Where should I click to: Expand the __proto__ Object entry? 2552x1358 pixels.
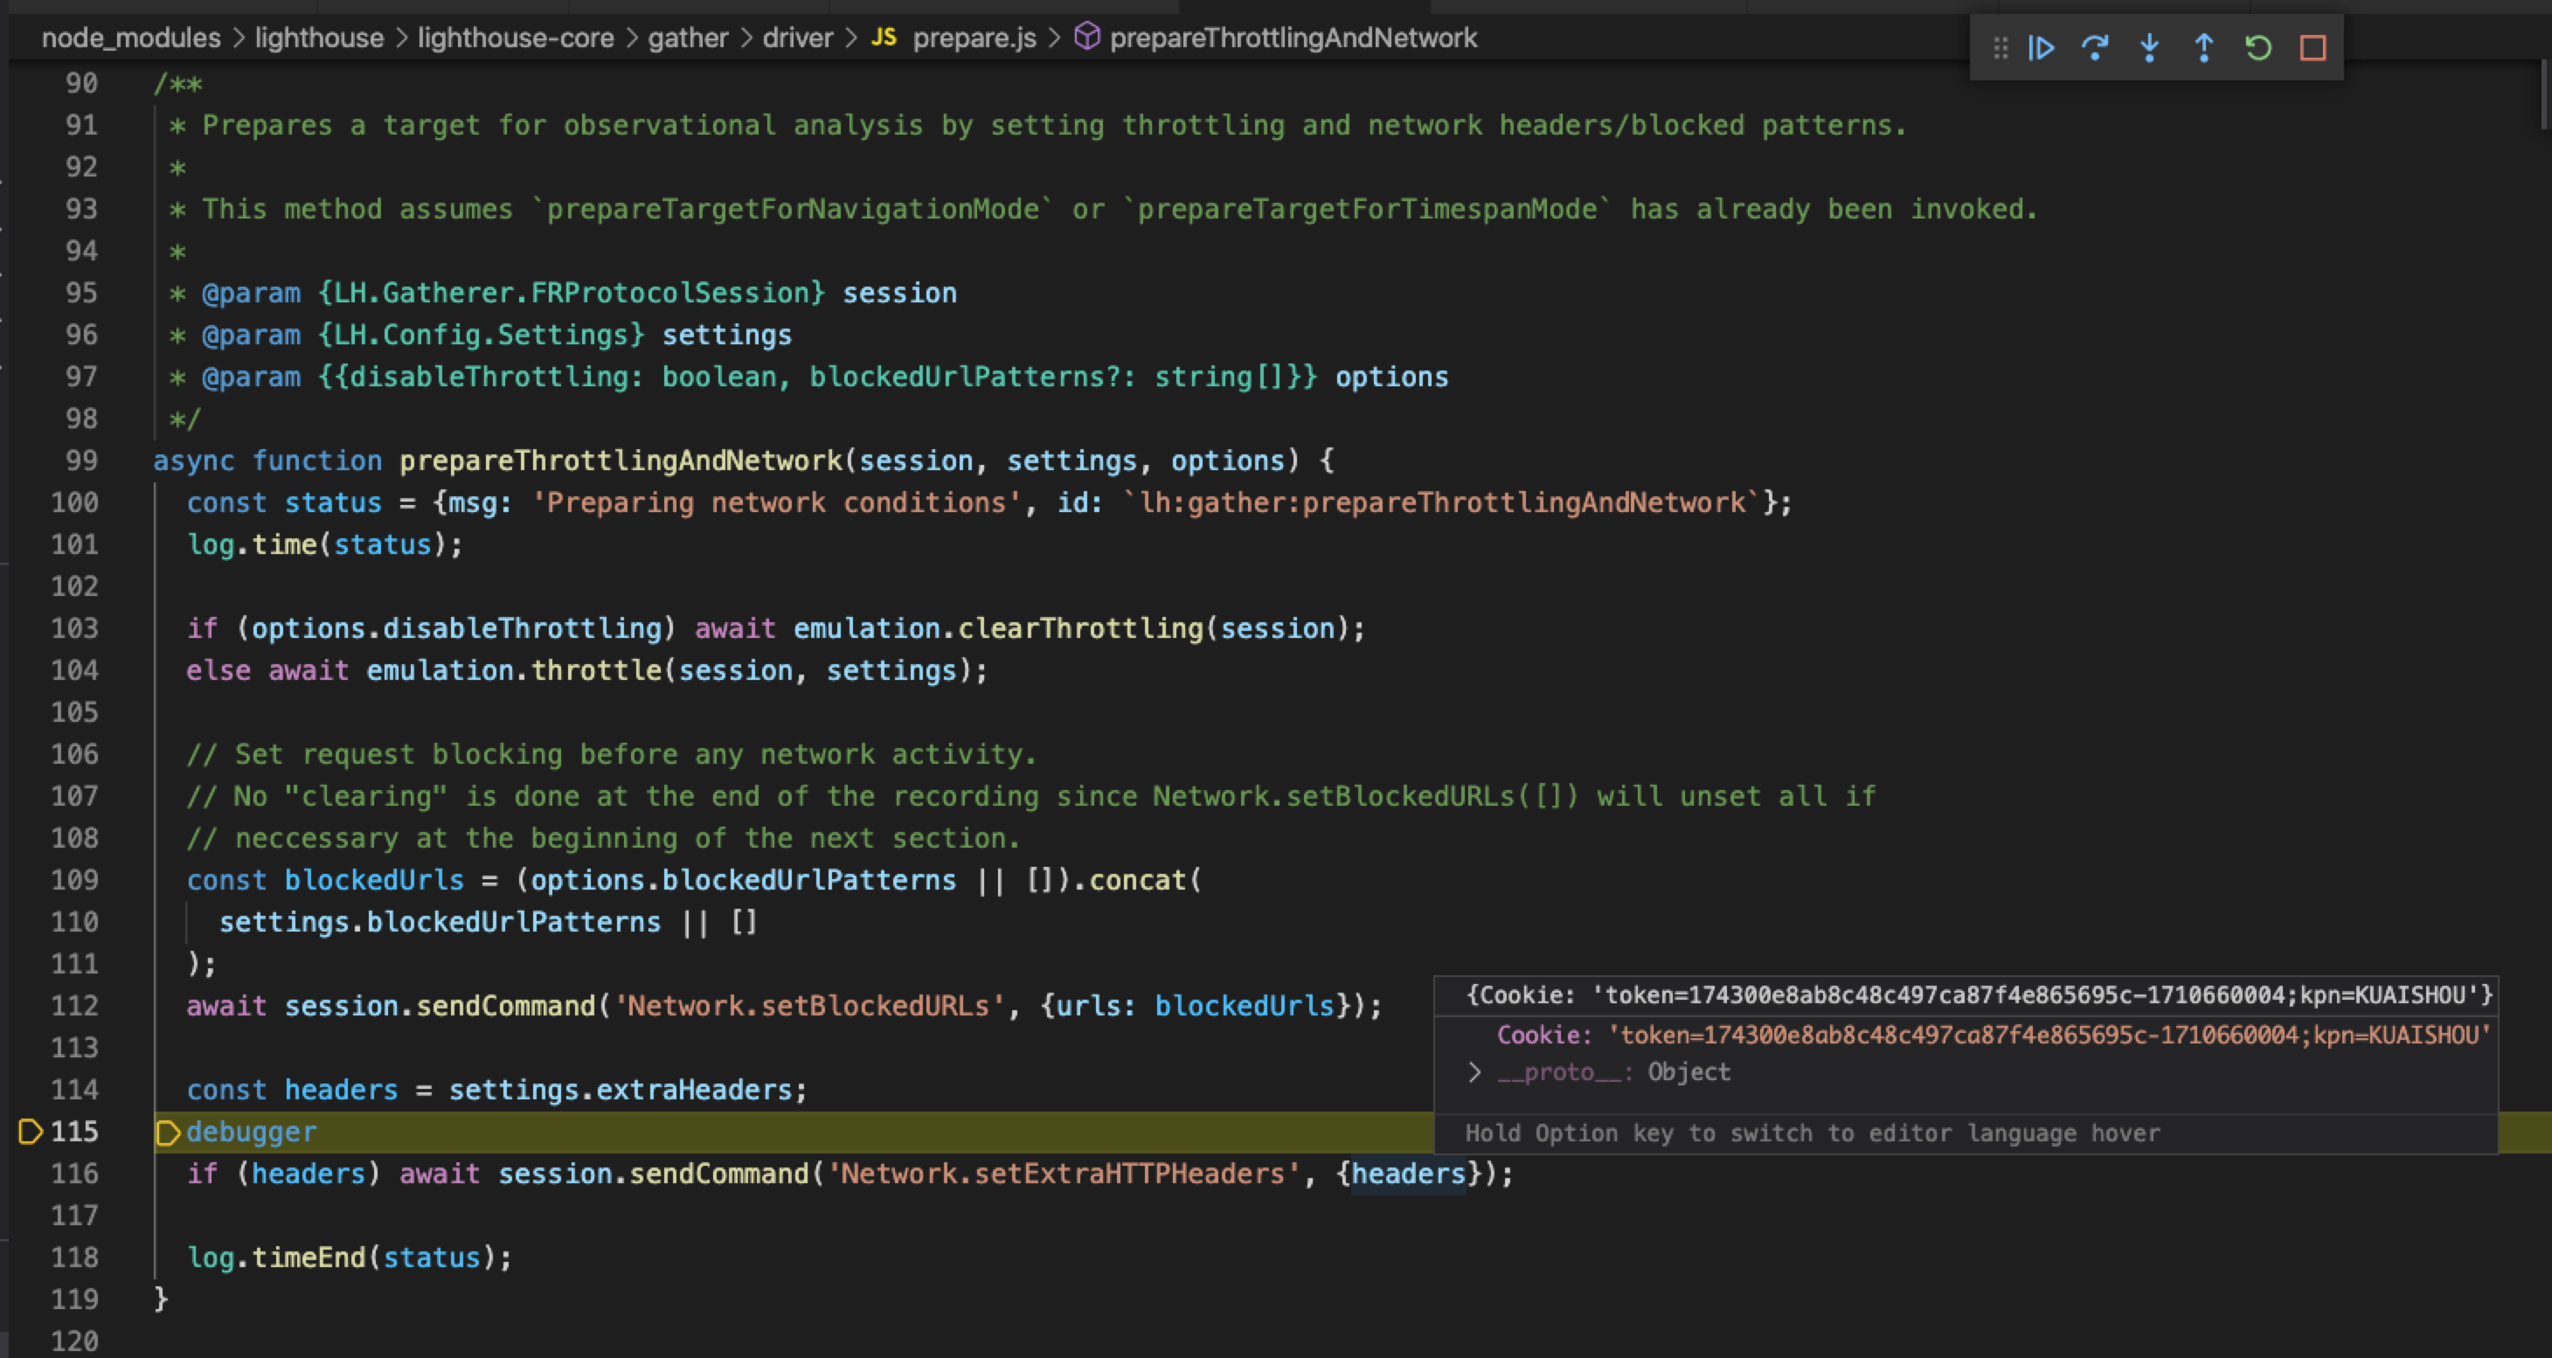tap(1475, 1073)
